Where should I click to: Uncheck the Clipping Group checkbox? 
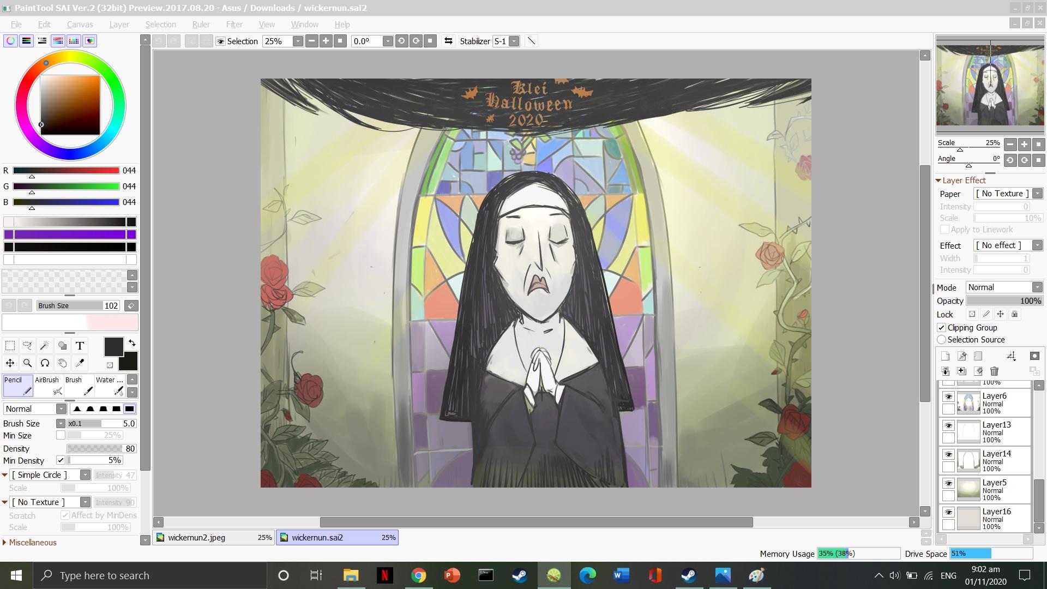942,328
